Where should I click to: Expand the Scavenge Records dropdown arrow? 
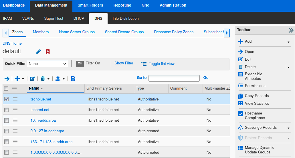[x=288, y=128]
